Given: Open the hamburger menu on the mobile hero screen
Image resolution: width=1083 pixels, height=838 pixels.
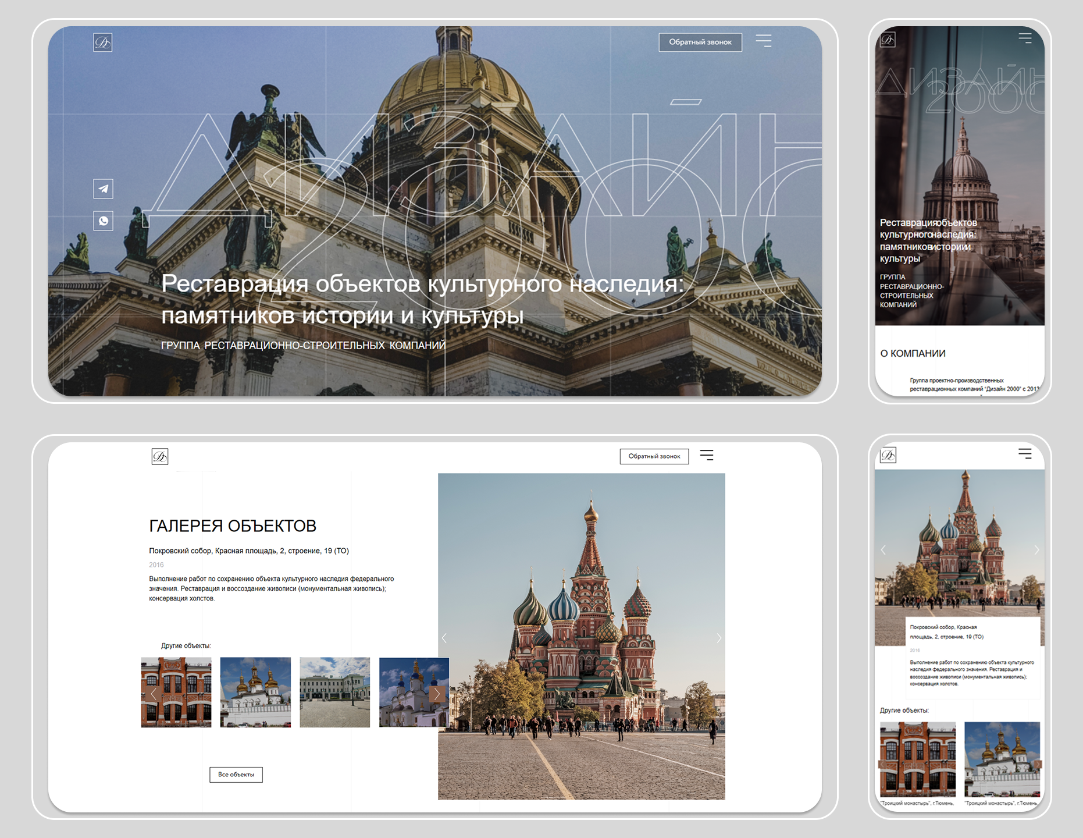Looking at the screenshot, I should 1025,38.
